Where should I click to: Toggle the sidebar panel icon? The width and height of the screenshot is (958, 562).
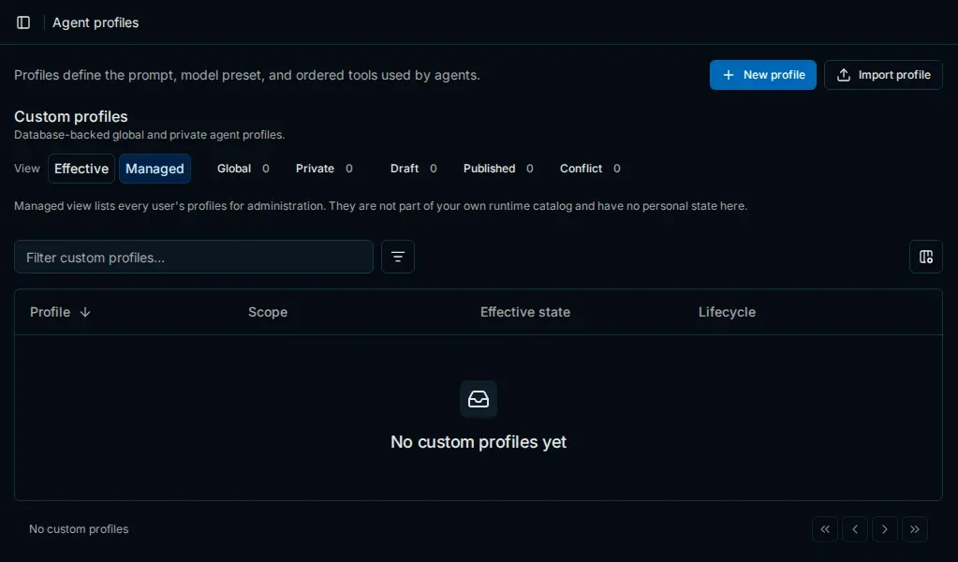coord(23,22)
